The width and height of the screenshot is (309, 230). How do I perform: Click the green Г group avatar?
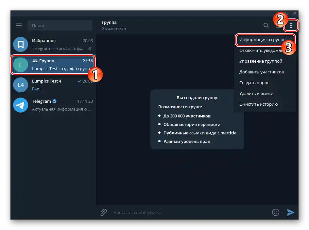(x=21, y=65)
